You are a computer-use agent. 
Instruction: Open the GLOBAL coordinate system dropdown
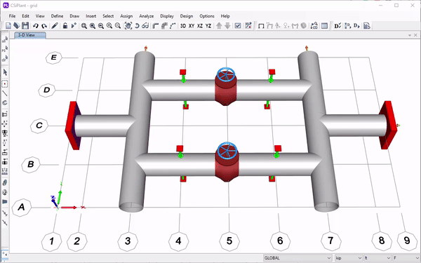coord(298,258)
